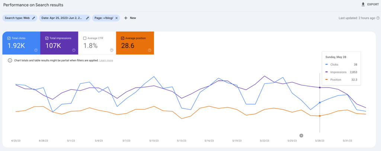Remove the Page +/blog/ filter
381x151 pixels.
(x=116, y=18)
